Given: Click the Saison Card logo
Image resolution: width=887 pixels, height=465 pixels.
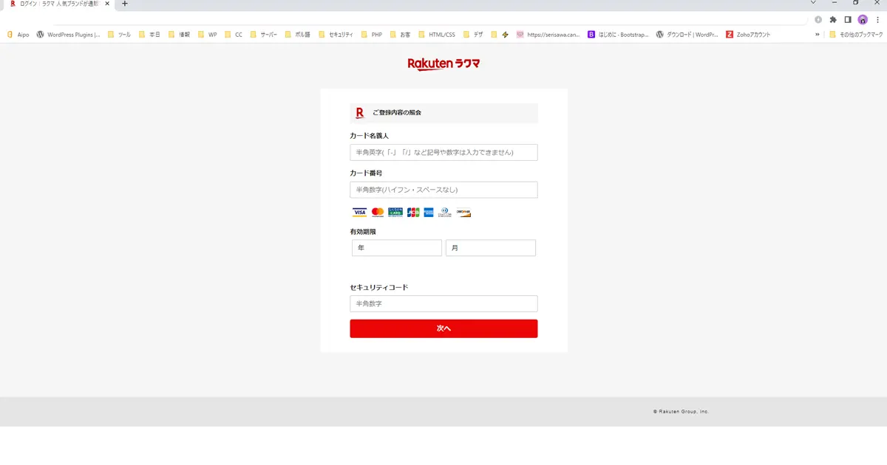Looking at the screenshot, I should pyautogui.click(x=395, y=213).
